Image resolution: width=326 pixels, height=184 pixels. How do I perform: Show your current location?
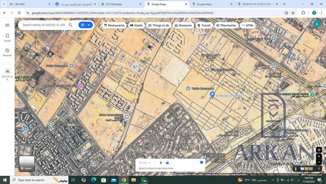click(319, 150)
